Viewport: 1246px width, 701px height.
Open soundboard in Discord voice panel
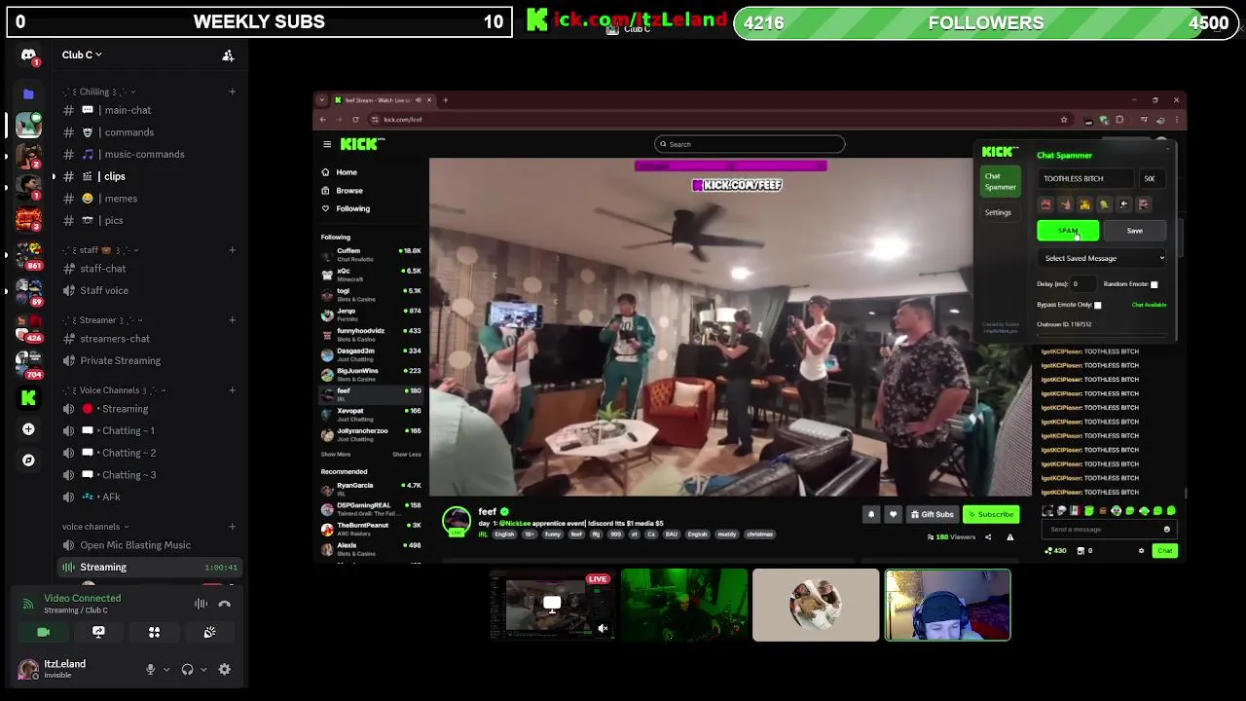pos(209,632)
